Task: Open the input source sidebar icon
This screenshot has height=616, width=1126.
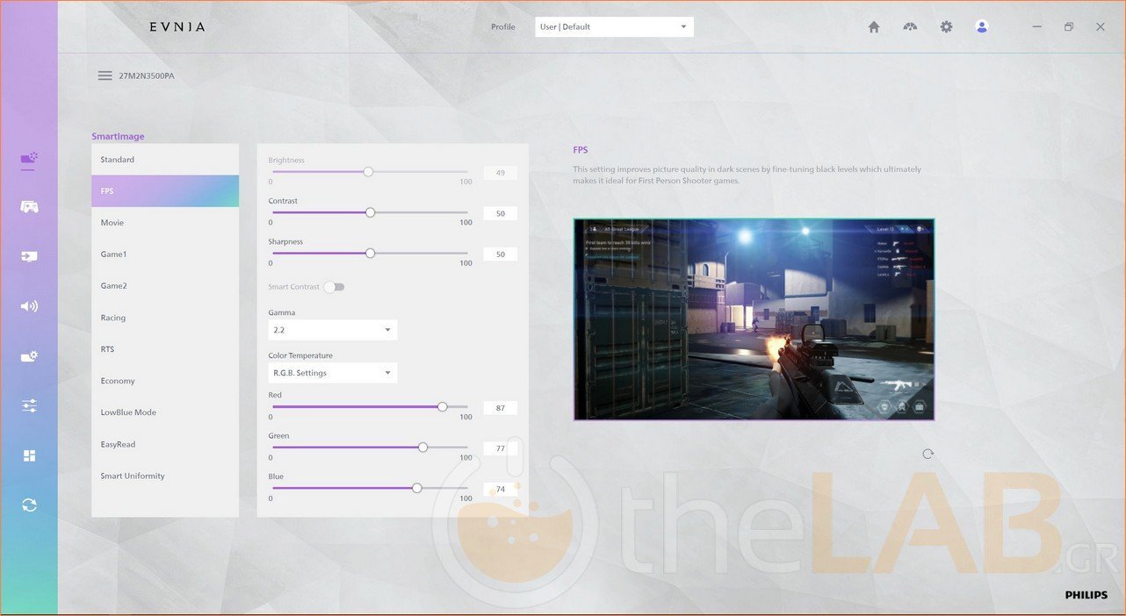Action: click(29, 256)
